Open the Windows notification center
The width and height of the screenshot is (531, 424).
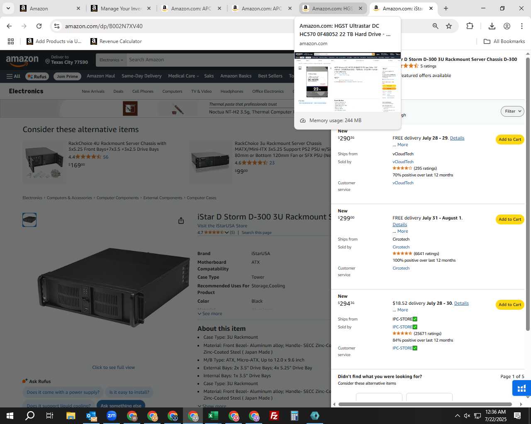517,416
